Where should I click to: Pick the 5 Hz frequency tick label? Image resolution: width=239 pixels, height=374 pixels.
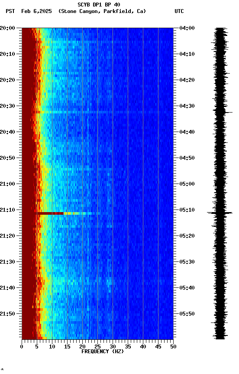[37, 347]
